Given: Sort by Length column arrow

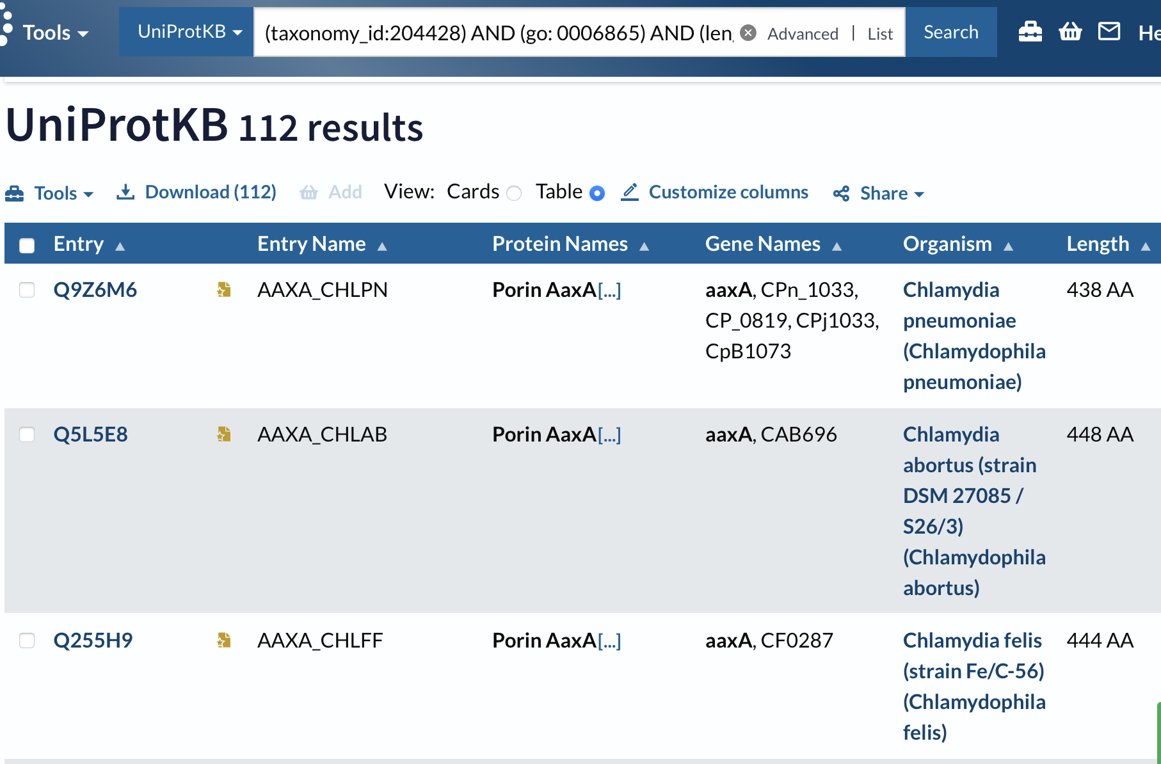Looking at the screenshot, I should 1146,246.
